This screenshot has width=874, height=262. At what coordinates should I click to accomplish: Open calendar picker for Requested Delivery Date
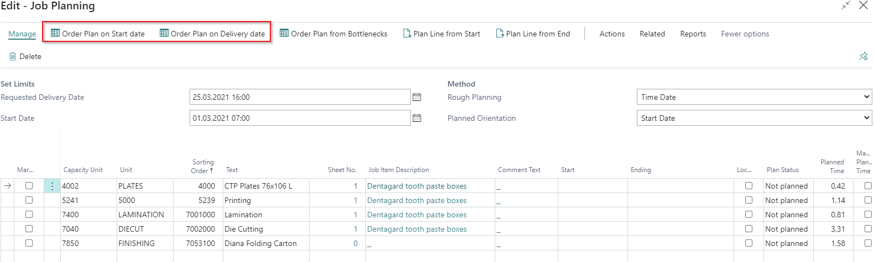coord(417,97)
